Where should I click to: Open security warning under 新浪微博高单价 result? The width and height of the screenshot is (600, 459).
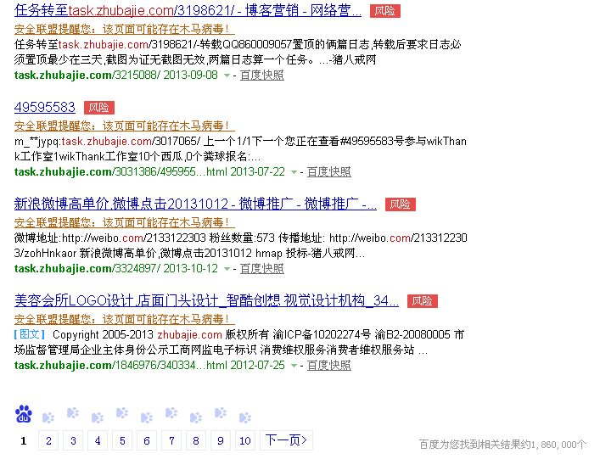(x=125, y=222)
